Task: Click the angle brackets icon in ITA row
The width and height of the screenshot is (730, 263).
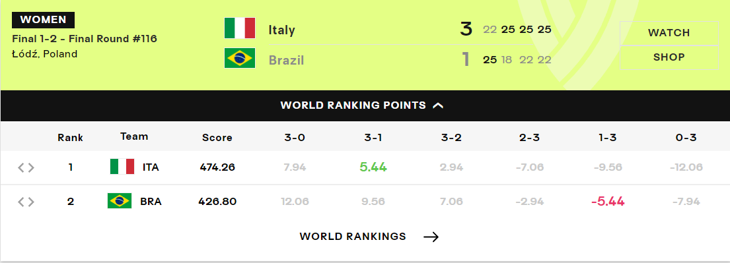Action: [x=26, y=167]
